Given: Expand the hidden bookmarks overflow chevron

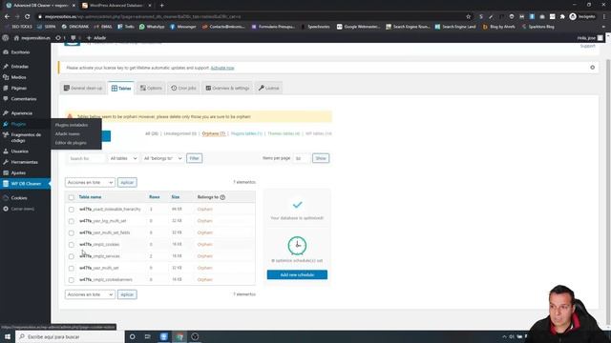Looking at the screenshot, I should (x=603, y=27).
